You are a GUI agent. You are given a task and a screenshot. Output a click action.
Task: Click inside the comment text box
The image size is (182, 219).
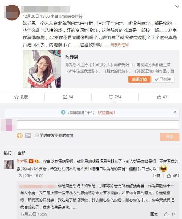(x=98, y=125)
